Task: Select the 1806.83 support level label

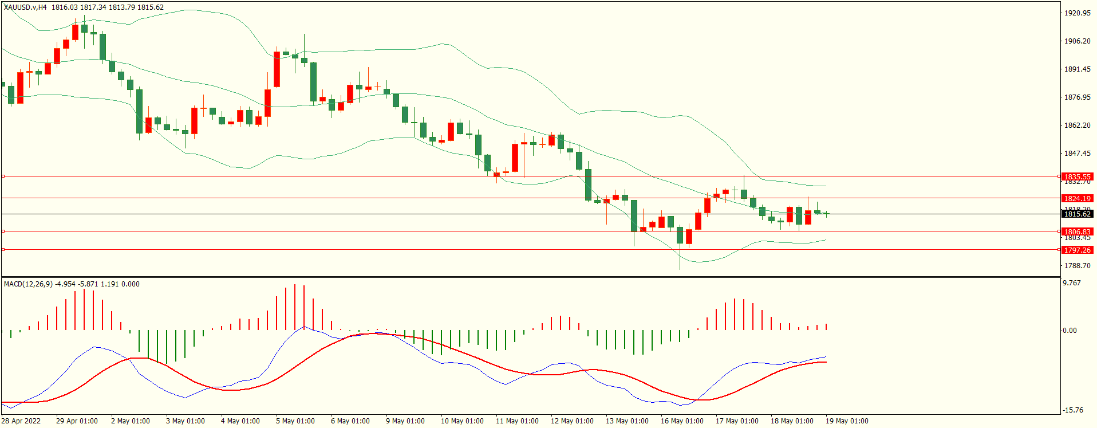Action: coord(1077,231)
